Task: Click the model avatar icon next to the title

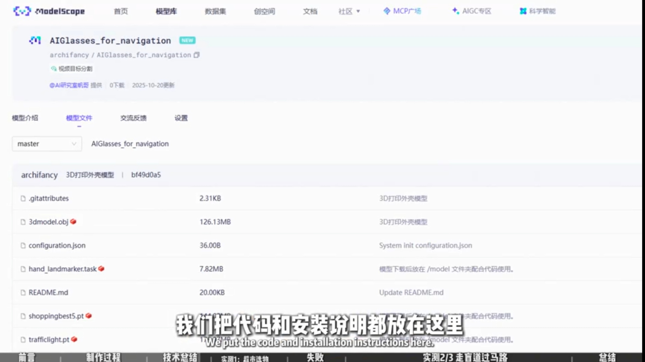Action: coord(35,40)
